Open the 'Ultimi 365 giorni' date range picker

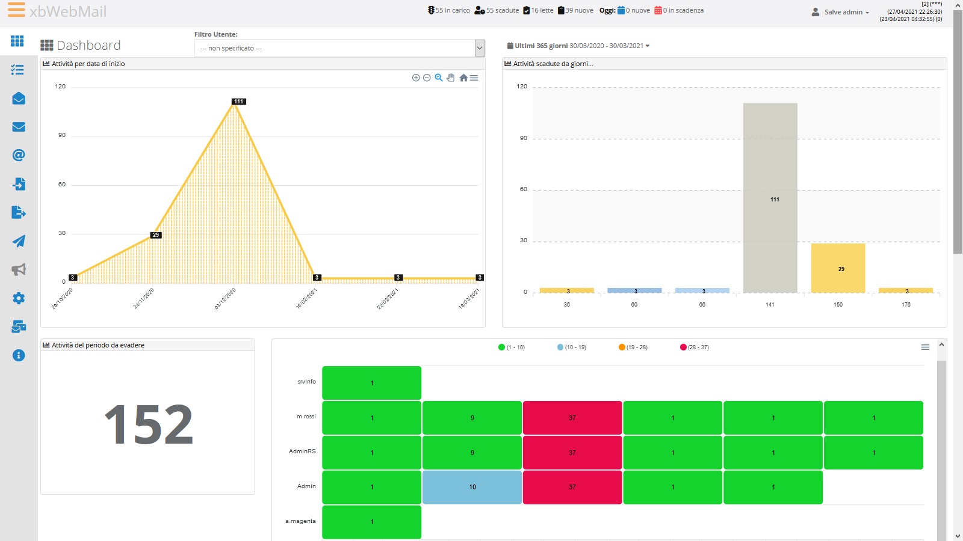578,46
